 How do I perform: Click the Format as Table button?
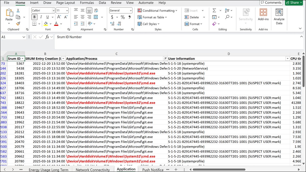coord(152,17)
